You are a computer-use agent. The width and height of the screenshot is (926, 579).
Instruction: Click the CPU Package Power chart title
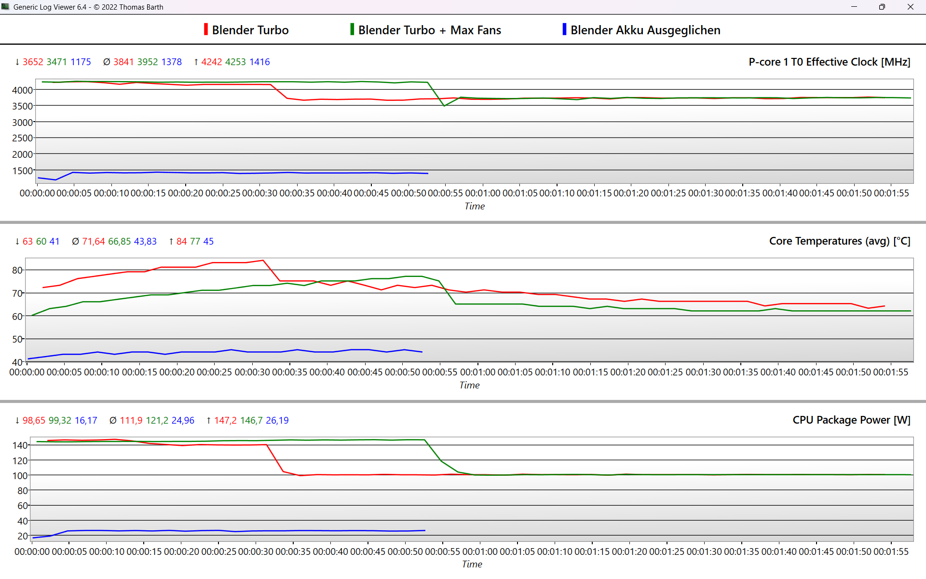tap(851, 420)
